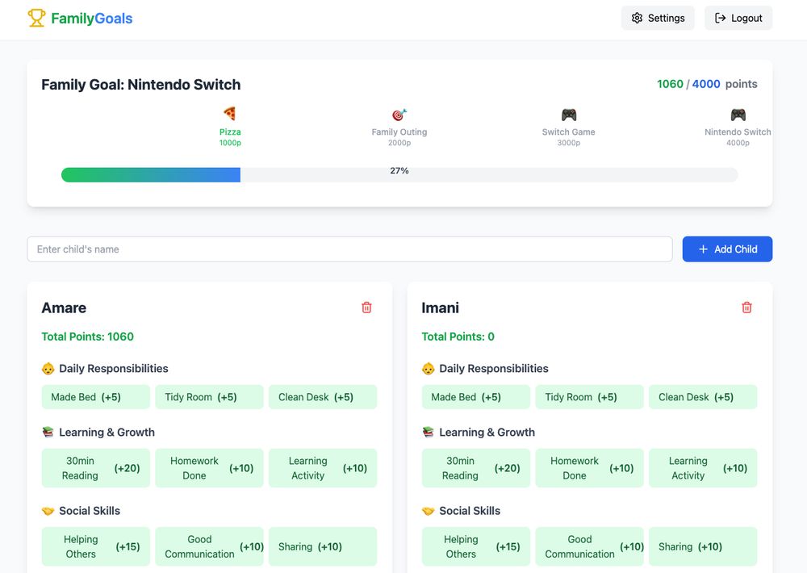This screenshot has height=573, width=807.
Task: Click the Add Child button
Action: [727, 249]
